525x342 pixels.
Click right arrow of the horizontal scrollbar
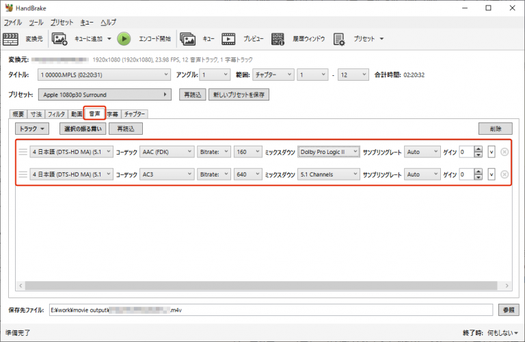click(507, 286)
